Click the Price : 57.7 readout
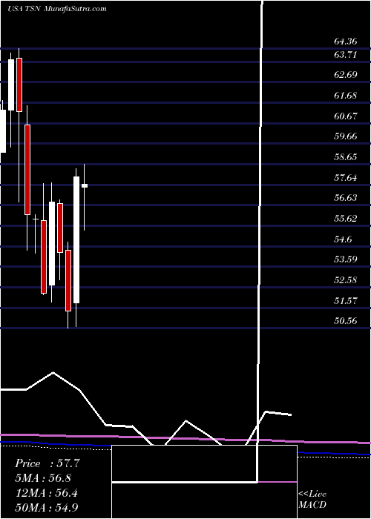The width and height of the screenshot is (371, 519). click(47, 463)
